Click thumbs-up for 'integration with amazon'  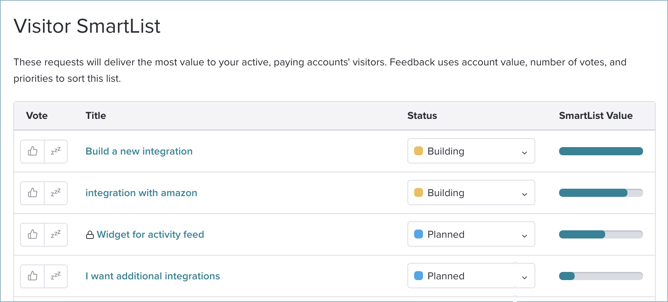(x=32, y=193)
